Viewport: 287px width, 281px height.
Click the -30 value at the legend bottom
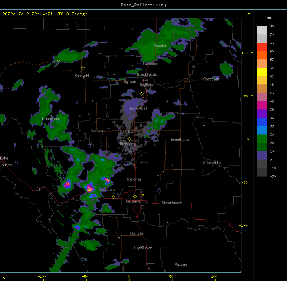(273, 176)
